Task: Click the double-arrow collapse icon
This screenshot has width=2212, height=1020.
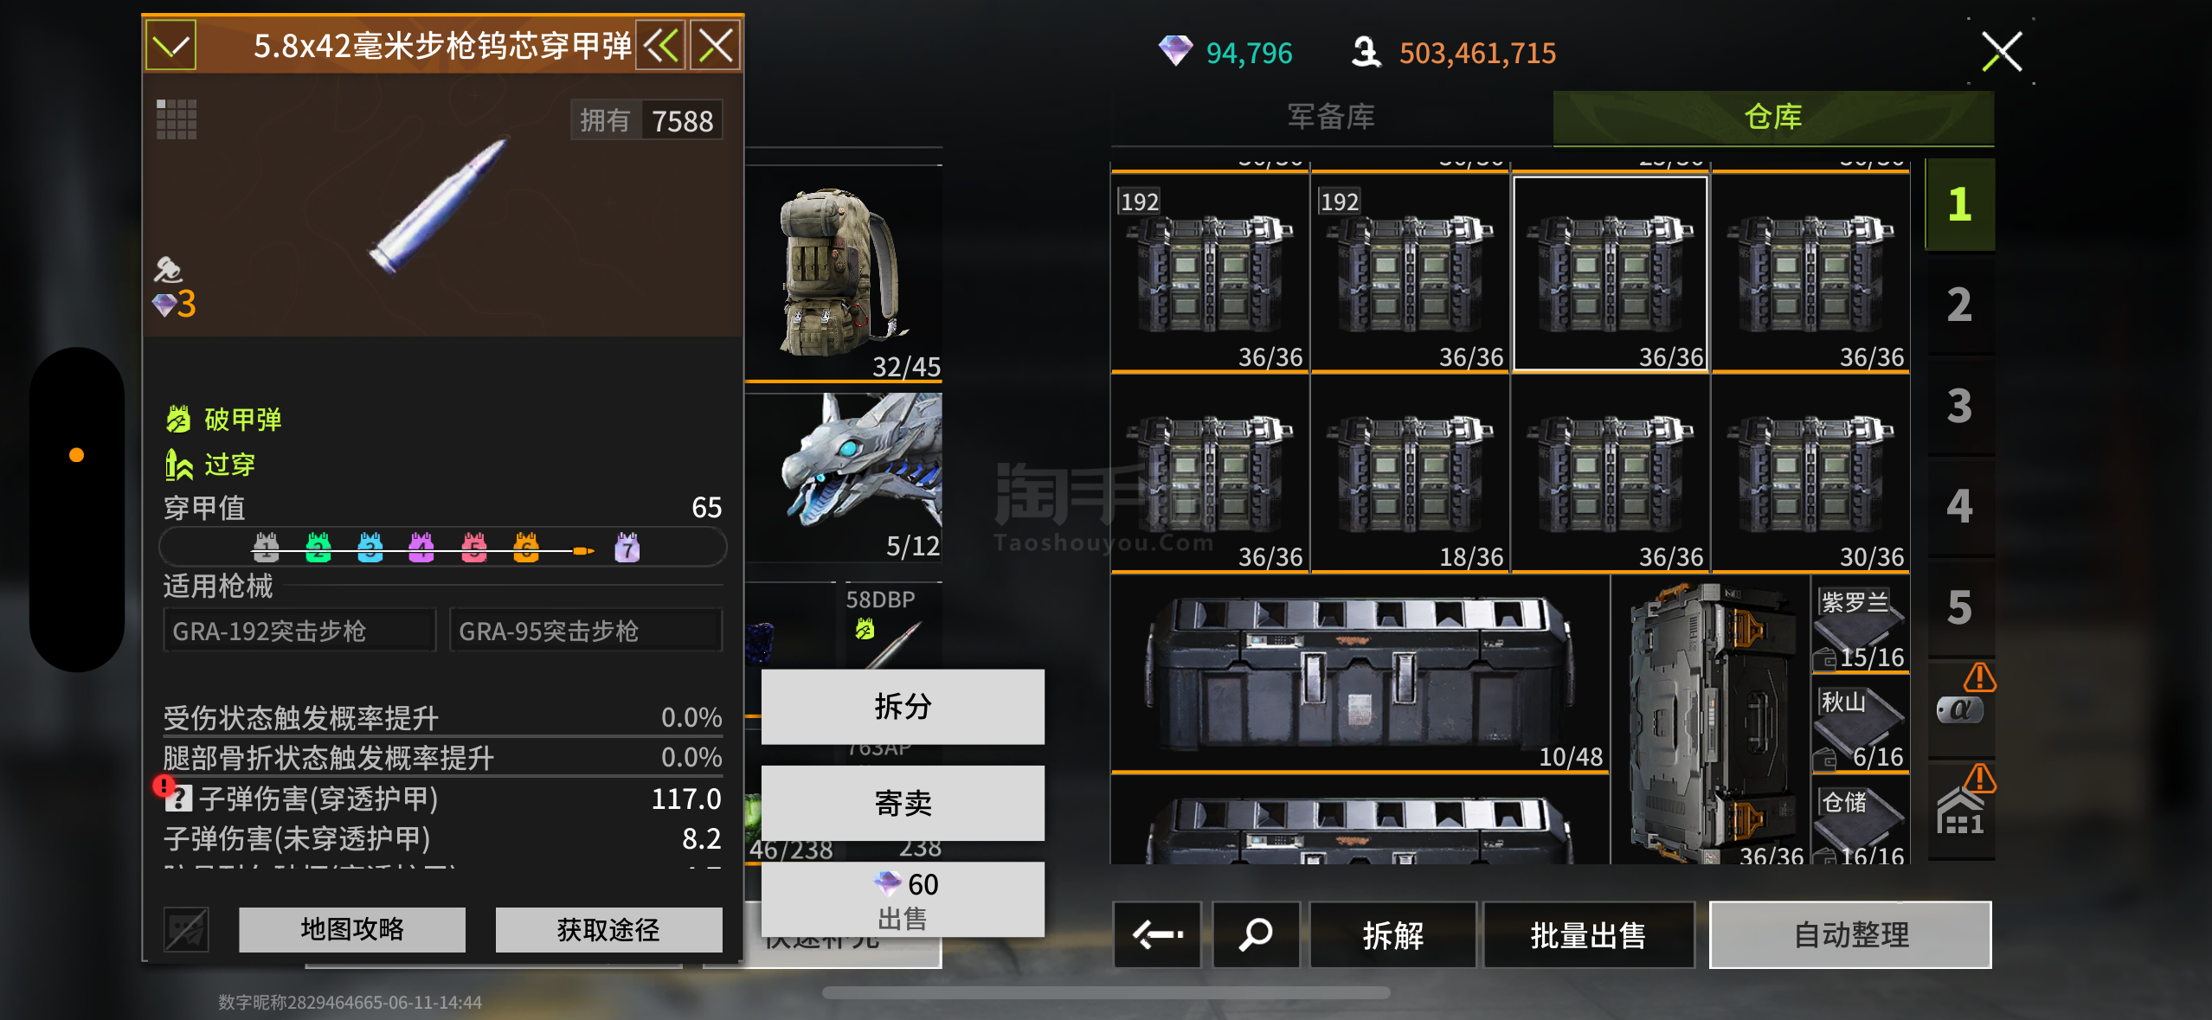Action: 662,45
